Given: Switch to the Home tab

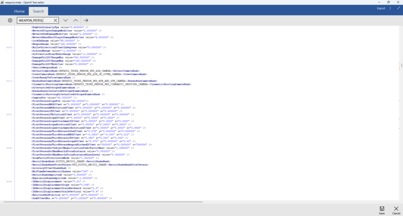Looking at the screenshot, I should point(19,11).
